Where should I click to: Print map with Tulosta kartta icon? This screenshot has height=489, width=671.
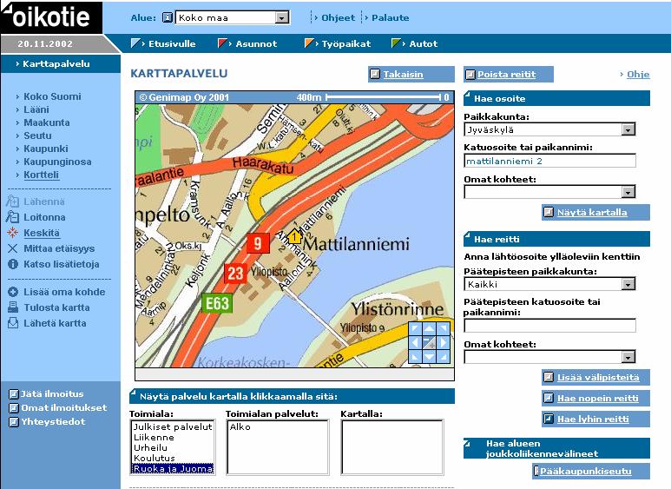click(13, 307)
